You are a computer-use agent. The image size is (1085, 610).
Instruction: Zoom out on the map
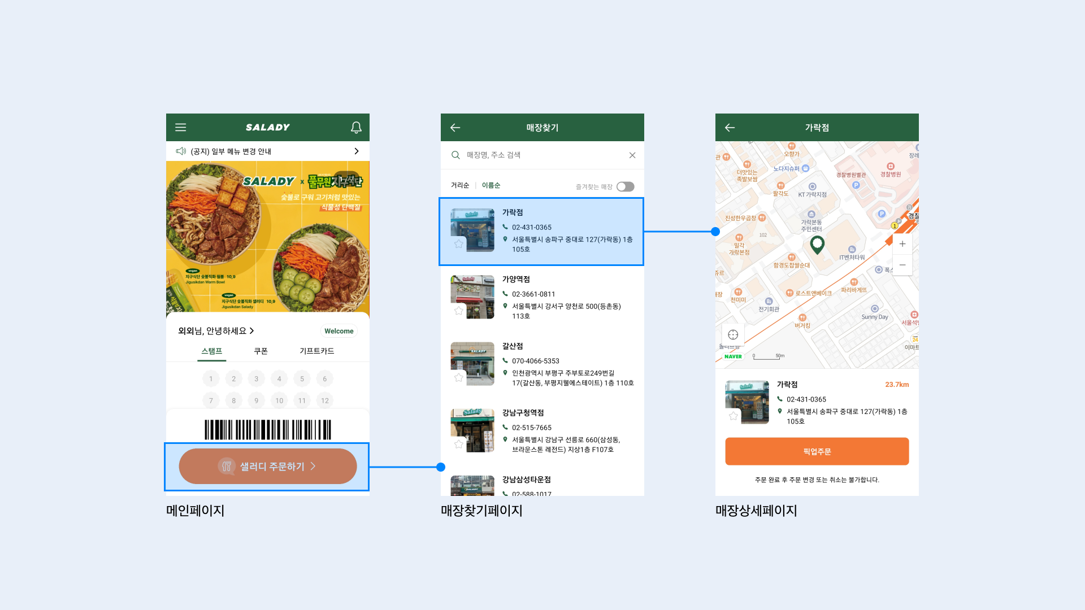pos(902,265)
